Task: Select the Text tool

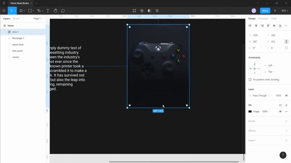Action: click(x=48, y=11)
